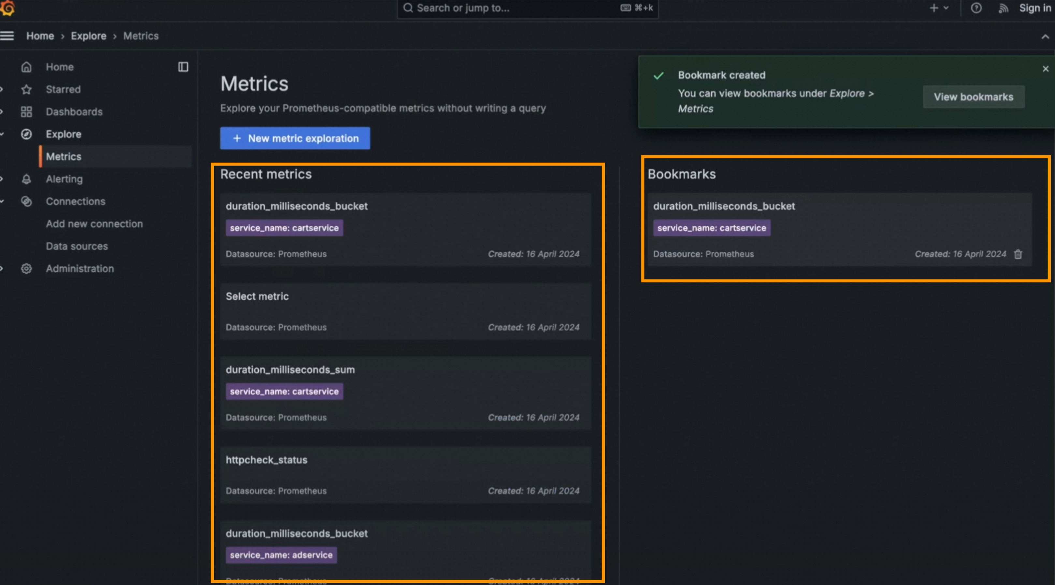
Task: Click the Bookmarks heading
Action: pyautogui.click(x=682, y=174)
